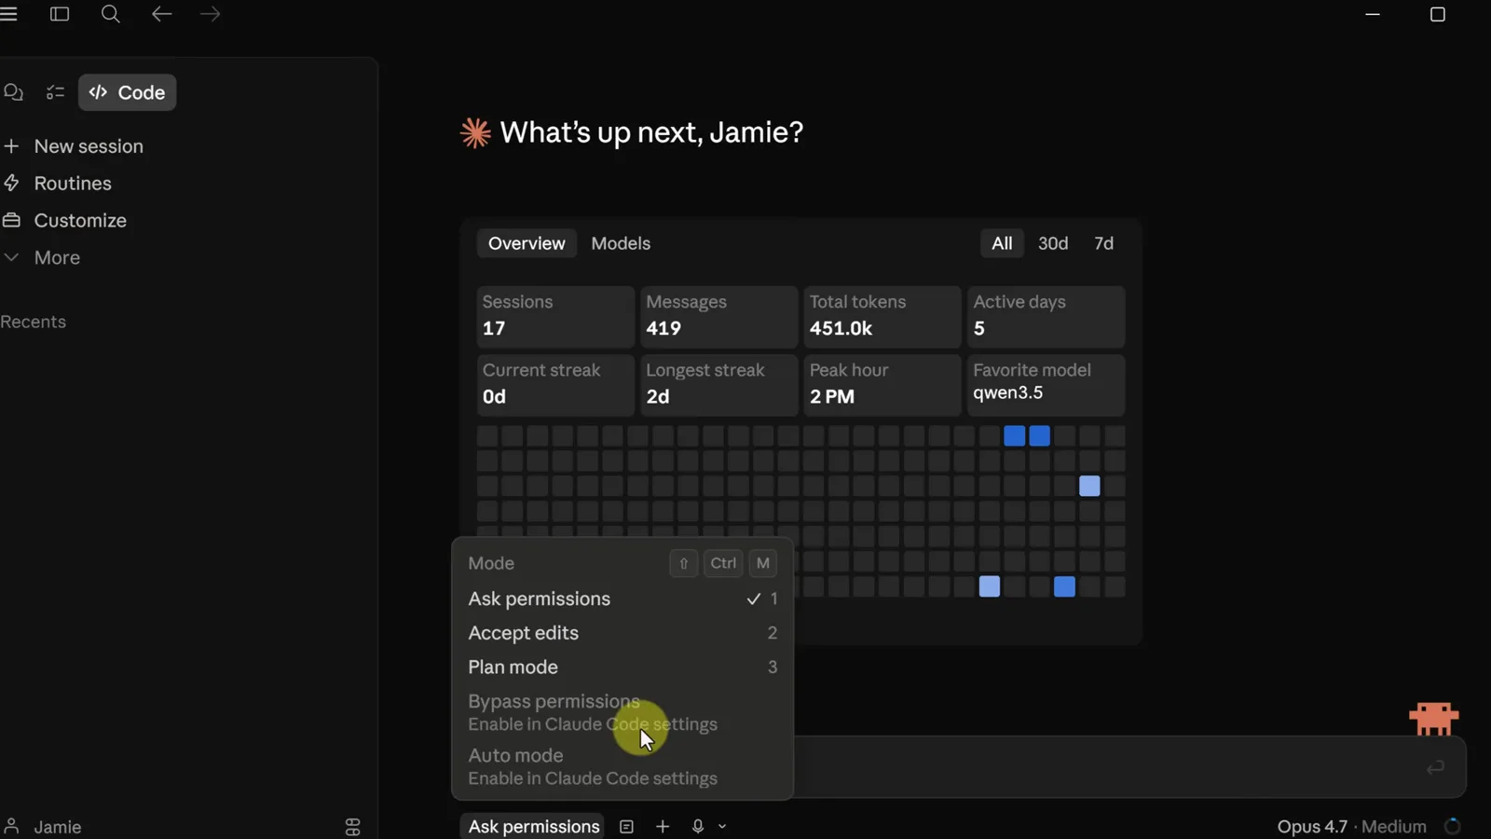
Task: Click the plus attach icon below input
Action: 663,827
